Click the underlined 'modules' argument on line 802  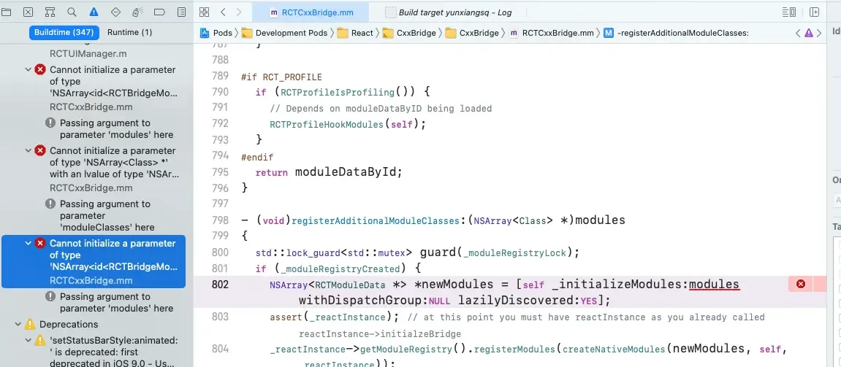pyautogui.click(x=715, y=284)
